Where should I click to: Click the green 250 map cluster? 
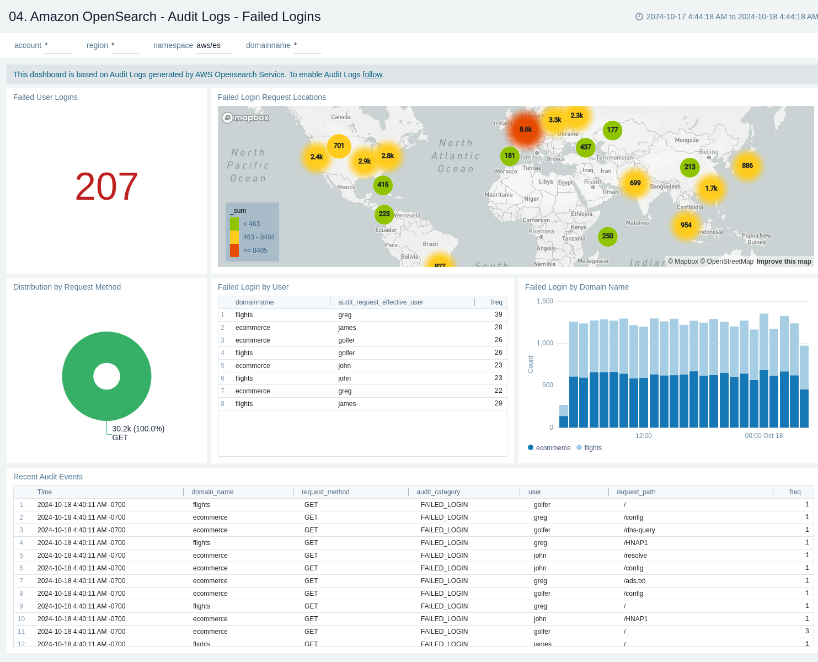pyautogui.click(x=608, y=236)
